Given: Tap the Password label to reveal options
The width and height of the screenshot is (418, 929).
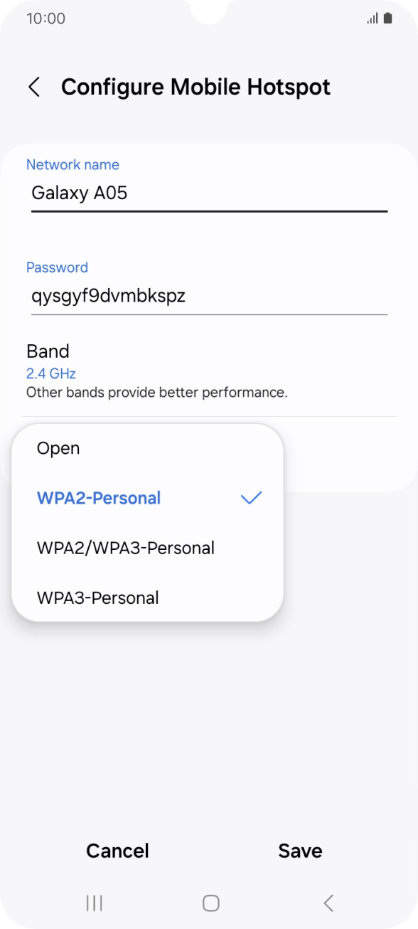Looking at the screenshot, I should (x=57, y=267).
